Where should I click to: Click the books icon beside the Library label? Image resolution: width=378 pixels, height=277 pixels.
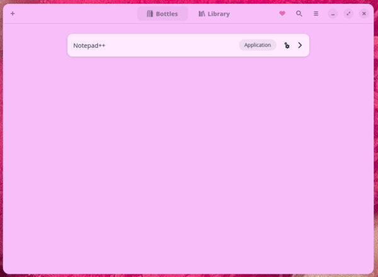click(x=202, y=13)
